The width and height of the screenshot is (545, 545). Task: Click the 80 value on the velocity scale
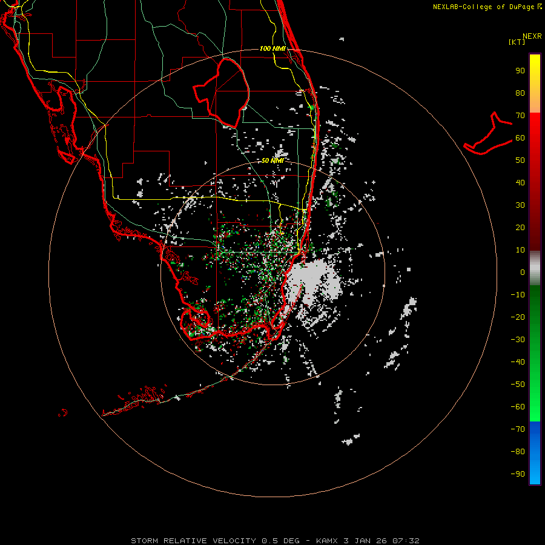click(x=520, y=93)
